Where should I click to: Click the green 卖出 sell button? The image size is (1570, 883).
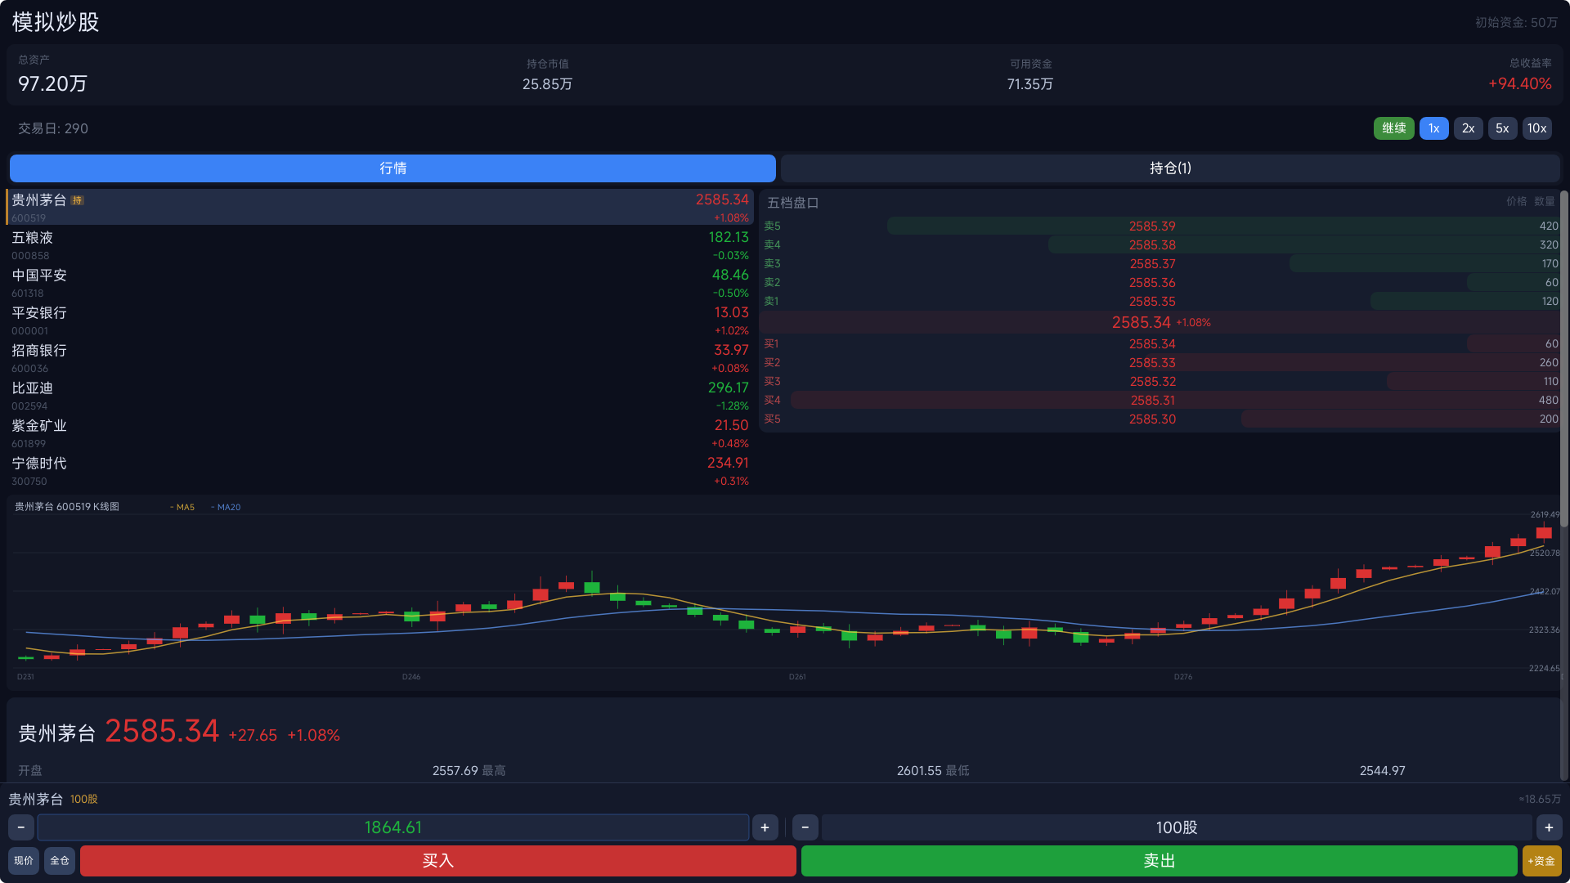(x=1160, y=861)
